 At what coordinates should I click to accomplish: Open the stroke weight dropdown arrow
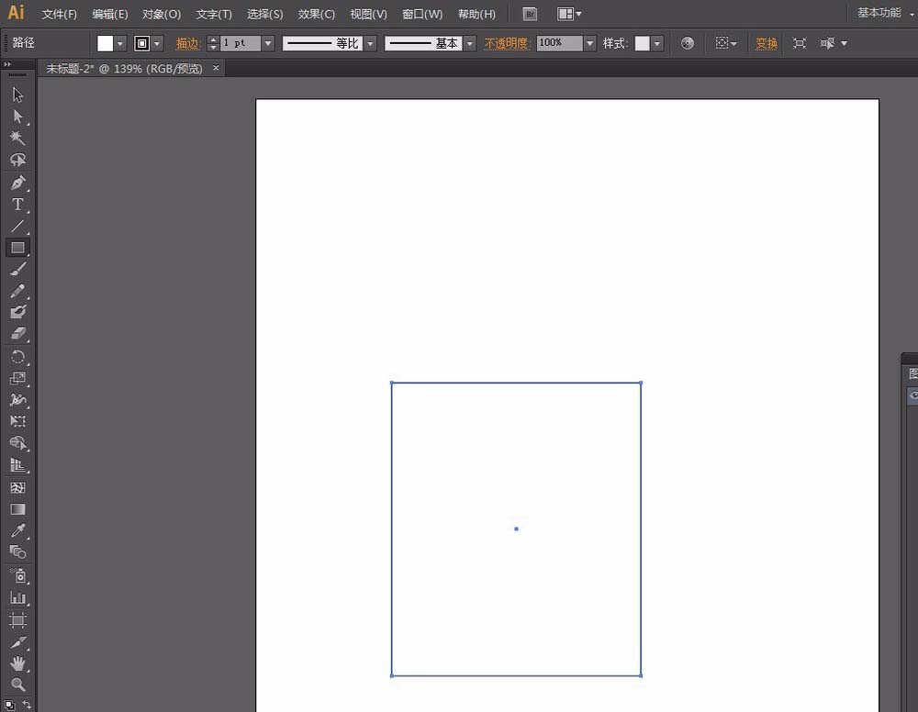[x=267, y=43]
